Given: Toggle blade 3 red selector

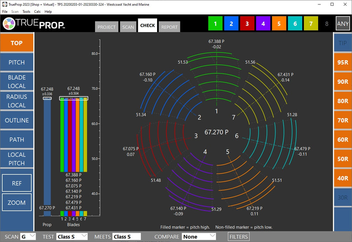Looking at the screenshot, I should point(247,24).
